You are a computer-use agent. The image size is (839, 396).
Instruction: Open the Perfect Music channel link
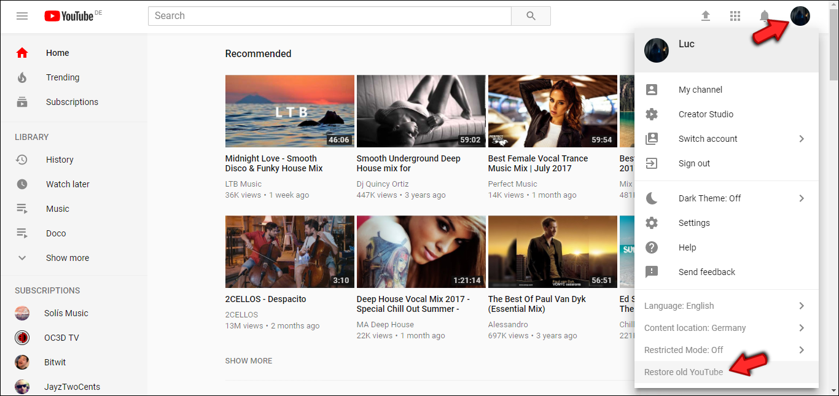(513, 184)
